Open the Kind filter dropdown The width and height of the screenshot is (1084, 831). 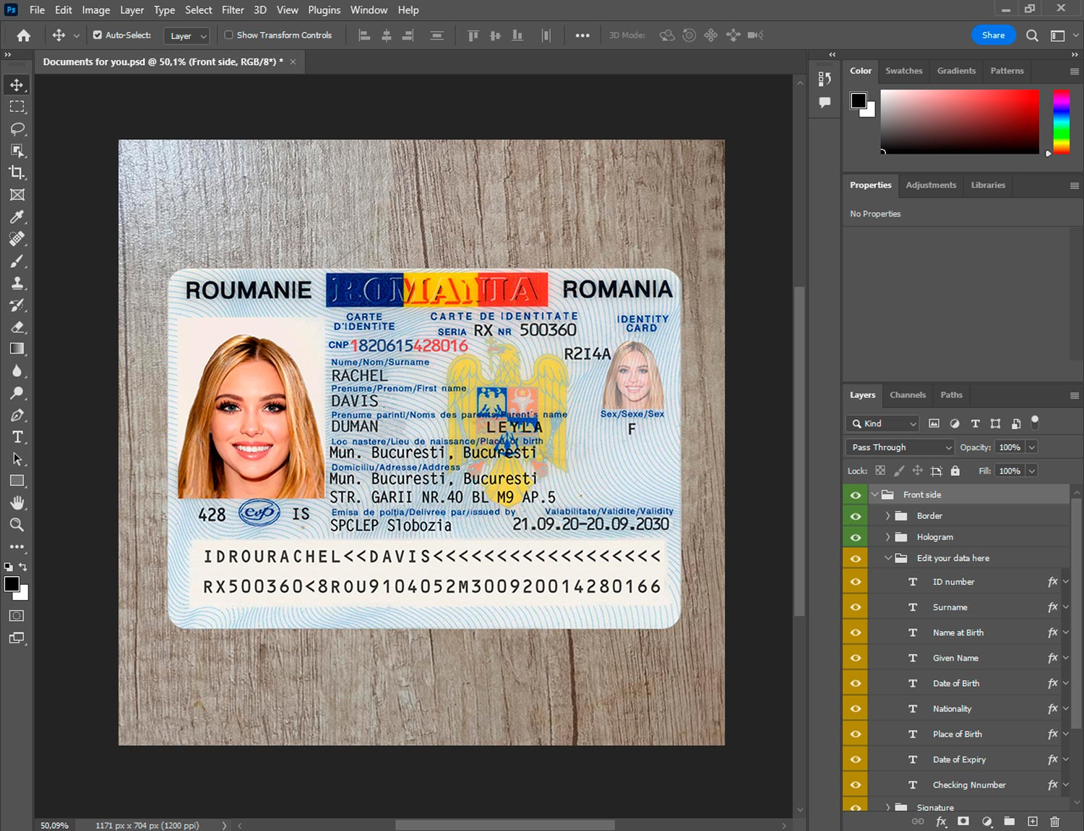(x=882, y=424)
